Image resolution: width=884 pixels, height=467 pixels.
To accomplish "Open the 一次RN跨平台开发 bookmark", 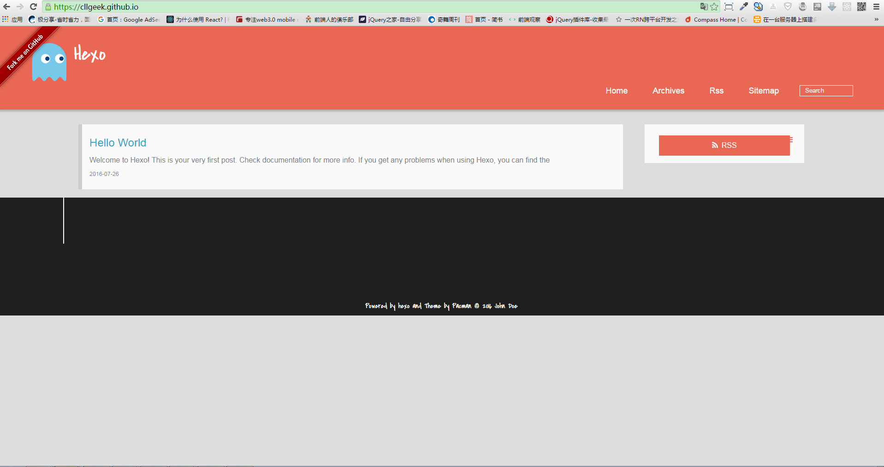I will point(647,19).
